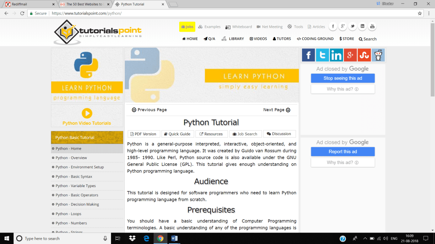This screenshot has height=244, width=435.
Task: Open Word from the taskbar
Action: click(174, 238)
